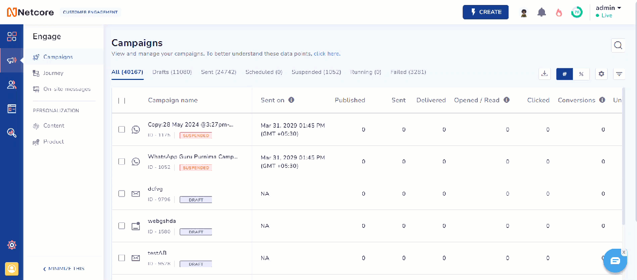Viewport: 637px width, 280px height.
Task: Select the Scheduled (0) tab
Action: pyautogui.click(x=264, y=72)
